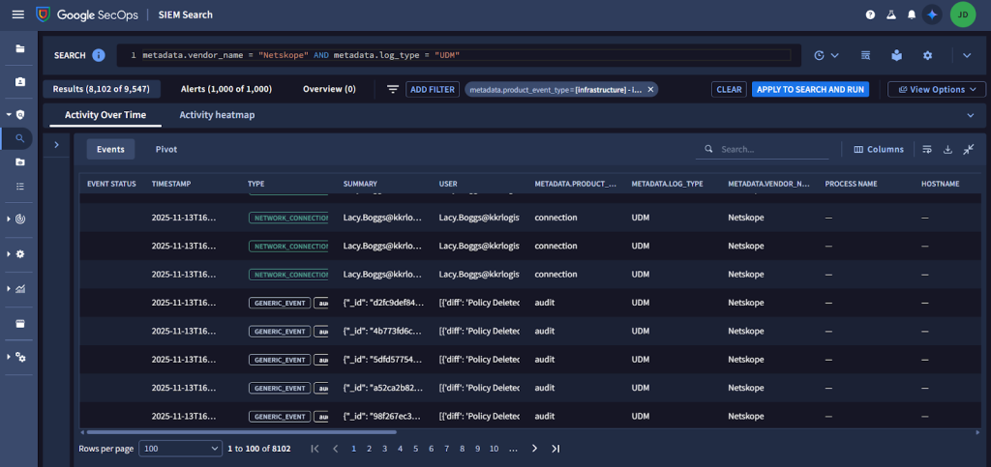Select the Activity Over Time tab
The width and height of the screenshot is (991, 467).
[105, 115]
